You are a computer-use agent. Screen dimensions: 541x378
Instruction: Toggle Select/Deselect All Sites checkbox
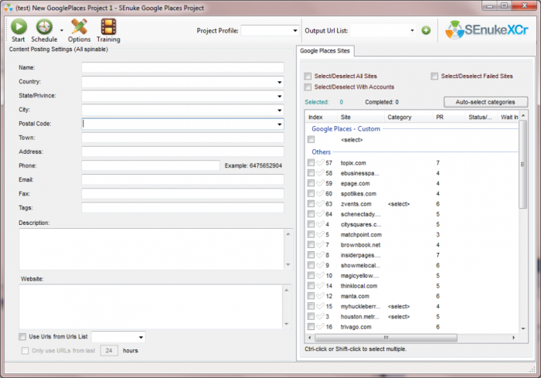pyautogui.click(x=308, y=77)
